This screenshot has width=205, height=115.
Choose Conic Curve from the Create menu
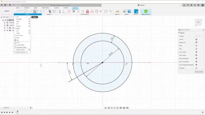pos(22,35)
